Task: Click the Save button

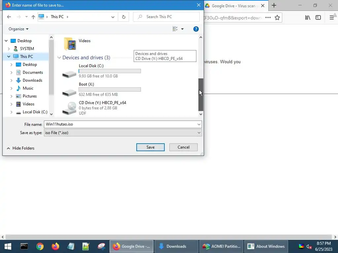Action: coord(151,147)
